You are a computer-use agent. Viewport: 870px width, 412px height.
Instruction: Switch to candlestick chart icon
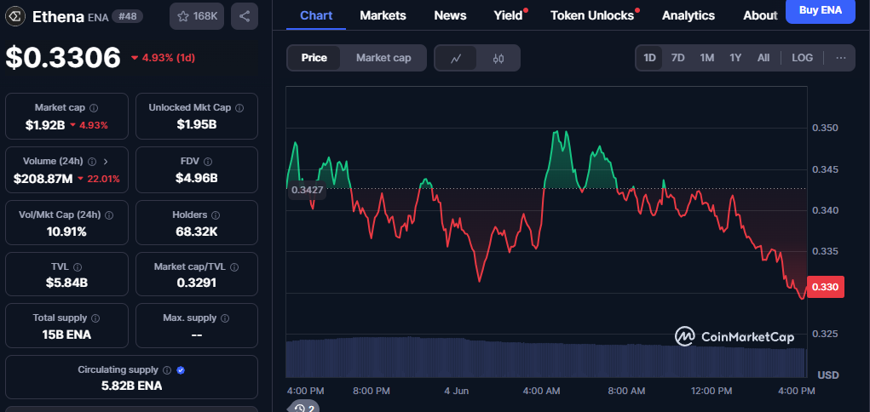[498, 58]
